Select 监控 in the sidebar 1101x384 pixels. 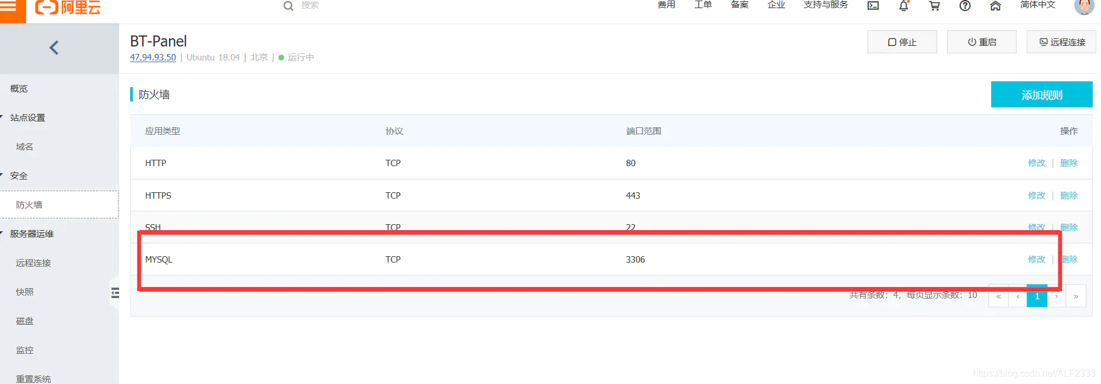[24, 350]
